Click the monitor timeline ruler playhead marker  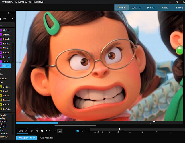tap(154, 122)
